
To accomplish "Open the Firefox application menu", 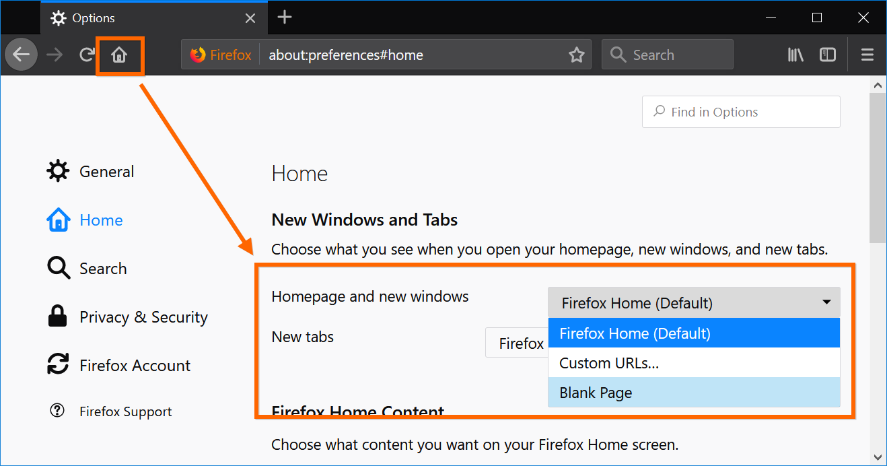I will click(867, 55).
